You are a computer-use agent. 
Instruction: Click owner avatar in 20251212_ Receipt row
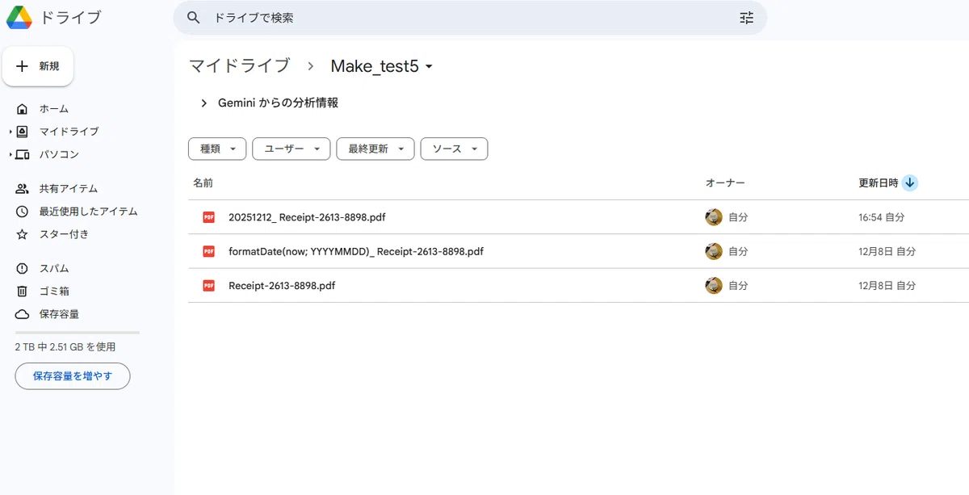click(x=714, y=217)
